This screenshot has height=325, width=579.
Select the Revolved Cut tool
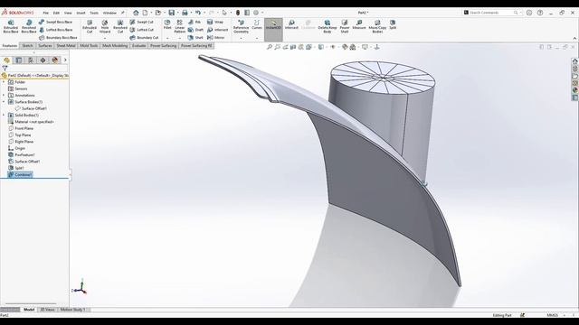click(120, 26)
